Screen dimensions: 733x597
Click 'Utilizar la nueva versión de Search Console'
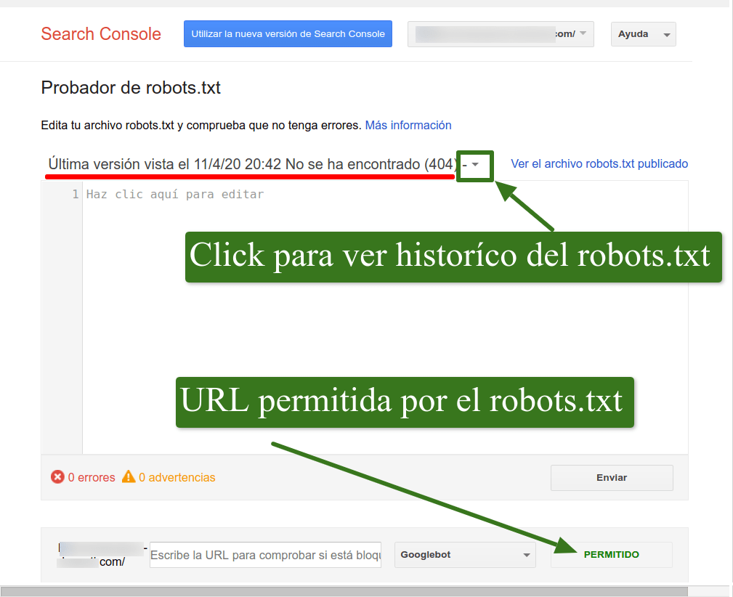pos(288,33)
